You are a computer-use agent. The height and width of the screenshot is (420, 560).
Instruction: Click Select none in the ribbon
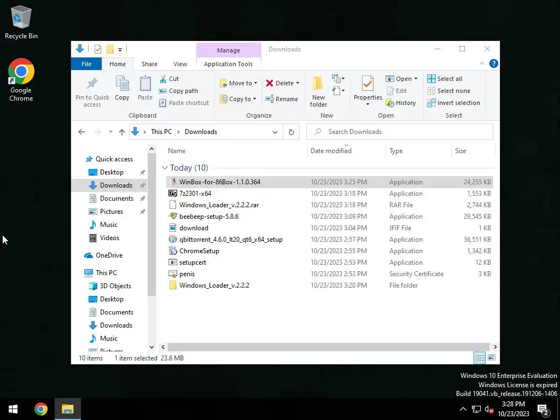click(x=448, y=91)
